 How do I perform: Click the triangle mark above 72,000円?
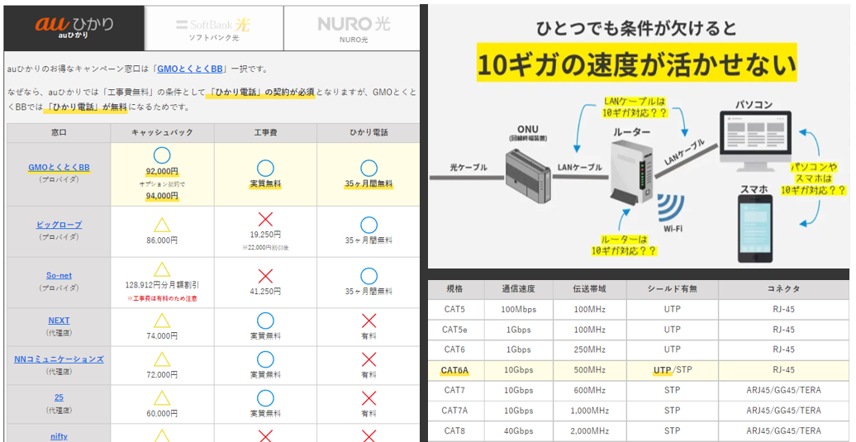(x=162, y=359)
